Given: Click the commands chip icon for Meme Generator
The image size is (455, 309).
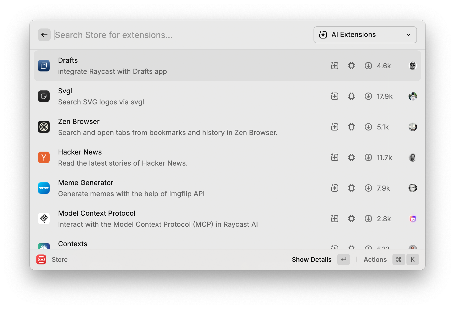Looking at the screenshot, I should pyautogui.click(x=351, y=188).
